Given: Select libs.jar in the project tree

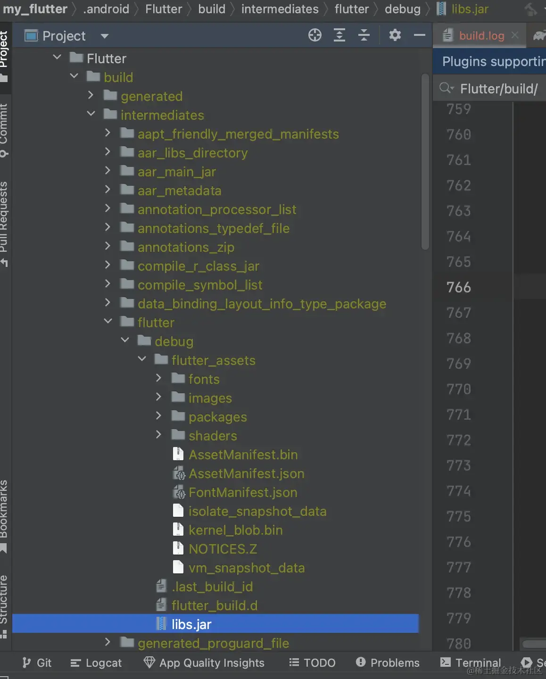Looking at the screenshot, I should click(215, 623).
